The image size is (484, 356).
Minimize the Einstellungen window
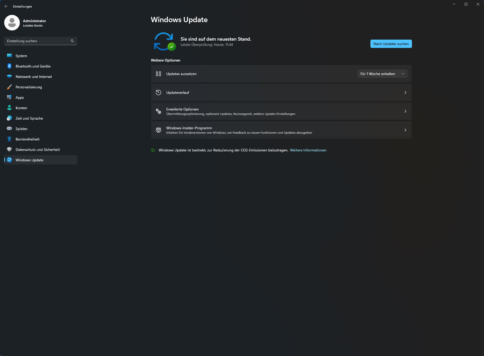tap(454, 4)
